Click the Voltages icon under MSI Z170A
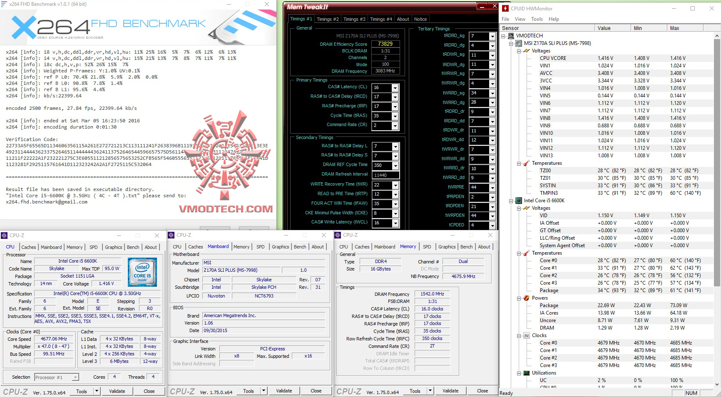The image size is (721, 397). click(527, 51)
